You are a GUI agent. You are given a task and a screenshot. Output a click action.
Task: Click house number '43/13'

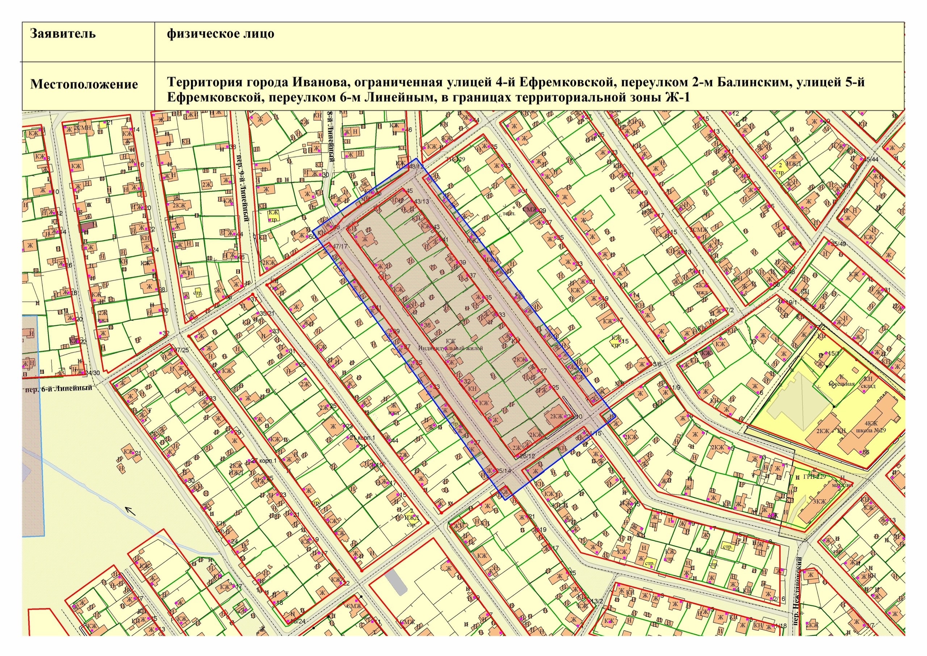421,201
